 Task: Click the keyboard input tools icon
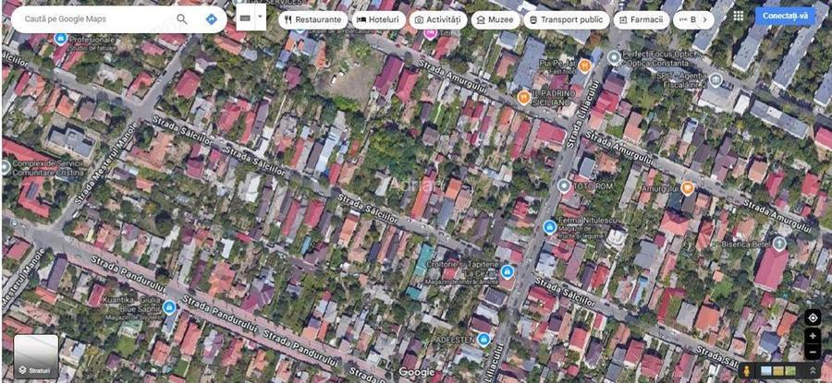[x=245, y=18]
